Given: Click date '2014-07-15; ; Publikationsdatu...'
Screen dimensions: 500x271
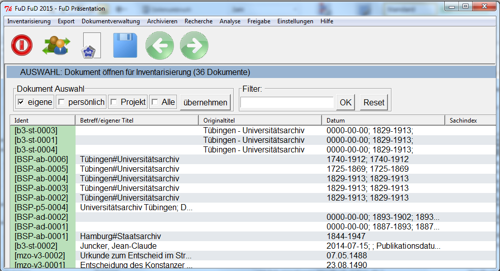Looking at the screenshot, I should click(x=383, y=246).
